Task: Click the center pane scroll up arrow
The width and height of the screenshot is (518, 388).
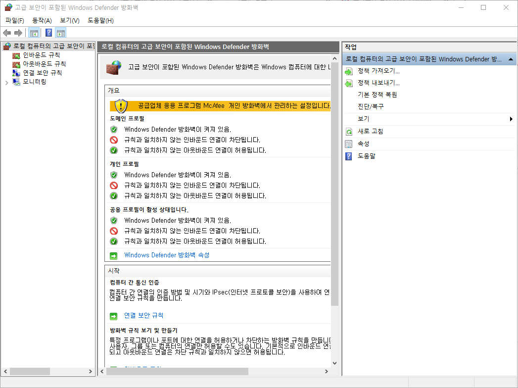Action: [x=334, y=59]
